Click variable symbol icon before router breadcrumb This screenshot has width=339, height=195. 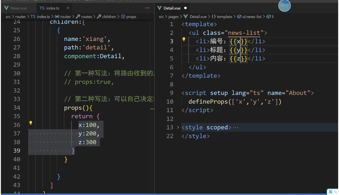[57, 17]
